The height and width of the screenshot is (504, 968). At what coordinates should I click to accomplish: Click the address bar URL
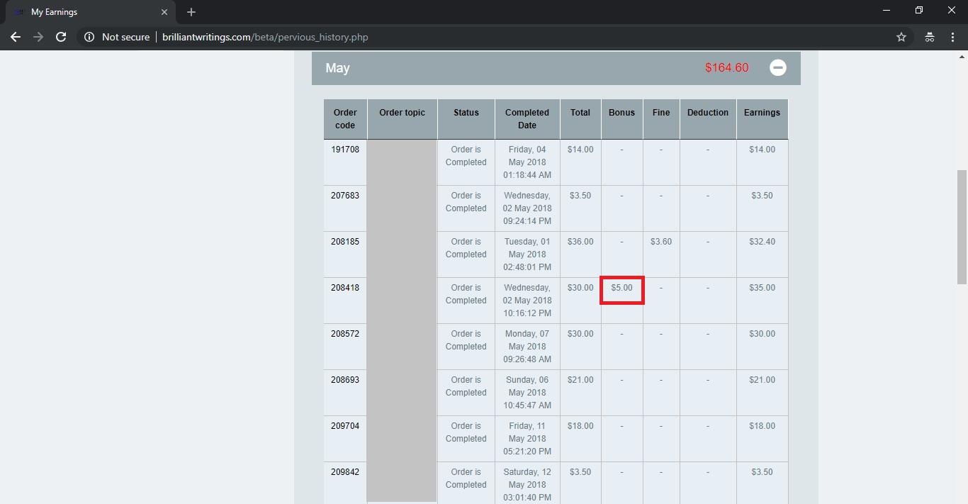click(265, 37)
